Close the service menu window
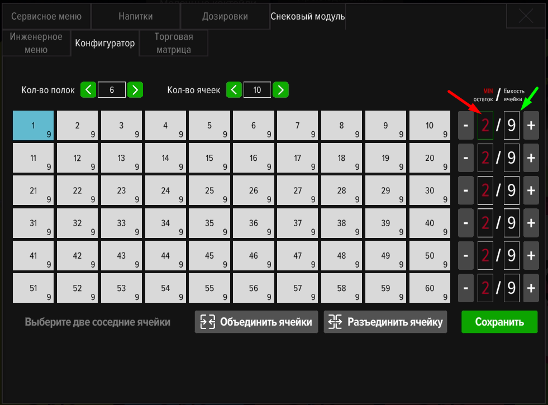Screen dimensions: 548x405 click(x=525, y=17)
